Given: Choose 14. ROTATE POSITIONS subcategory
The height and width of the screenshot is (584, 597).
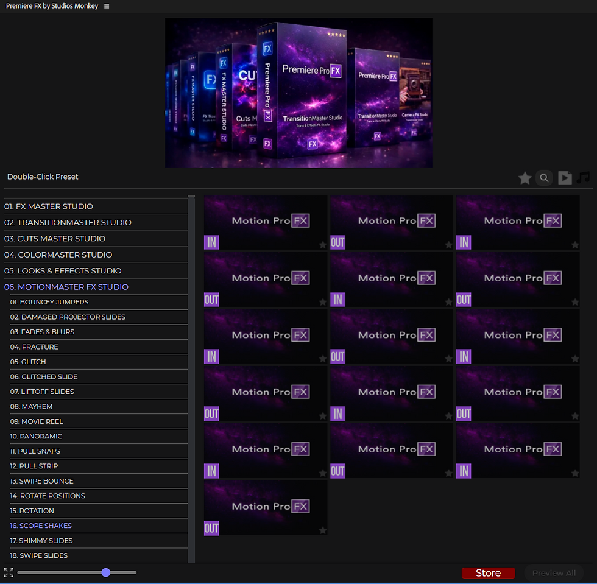Looking at the screenshot, I should pyautogui.click(x=99, y=496).
